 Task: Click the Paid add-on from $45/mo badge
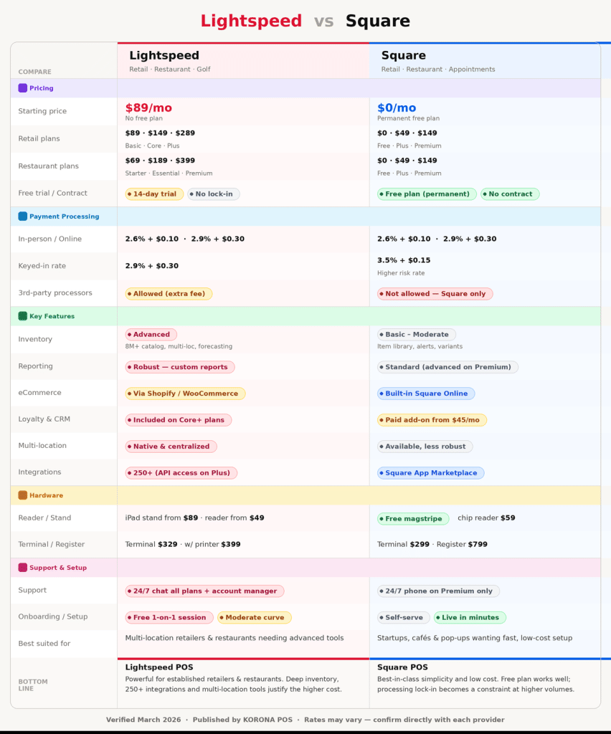[432, 420]
